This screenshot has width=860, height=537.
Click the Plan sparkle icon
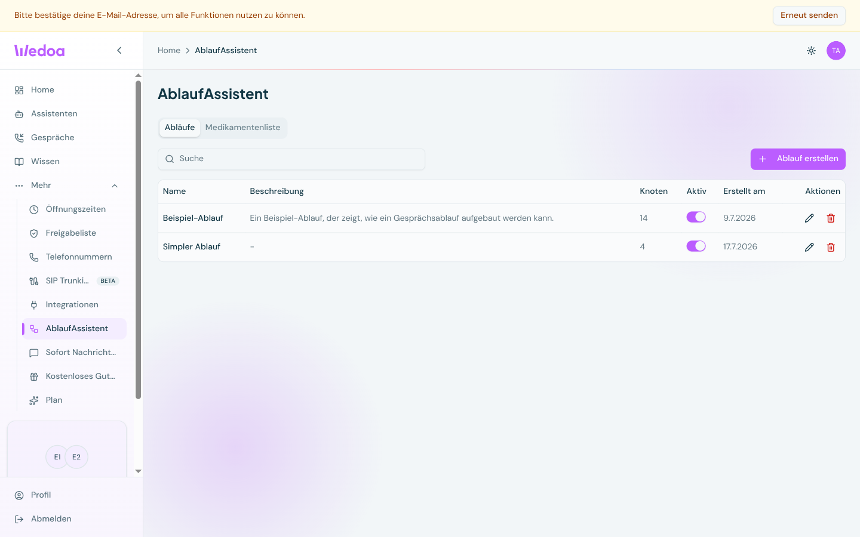click(34, 400)
